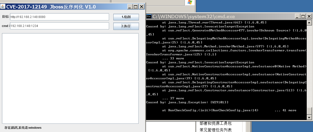The height and width of the screenshot is (132, 313).
Task: Click cmd.exe scrollbar up arrow
Action: pos(309,23)
